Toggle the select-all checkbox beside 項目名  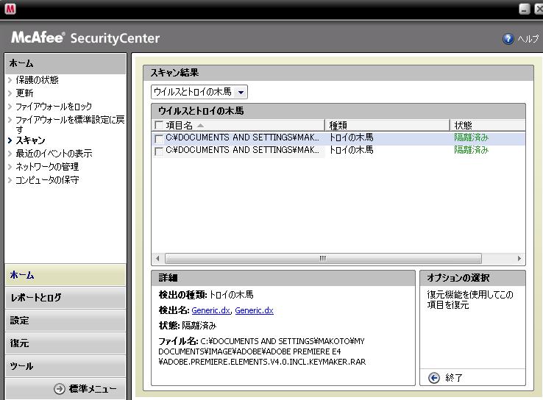[159, 125]
